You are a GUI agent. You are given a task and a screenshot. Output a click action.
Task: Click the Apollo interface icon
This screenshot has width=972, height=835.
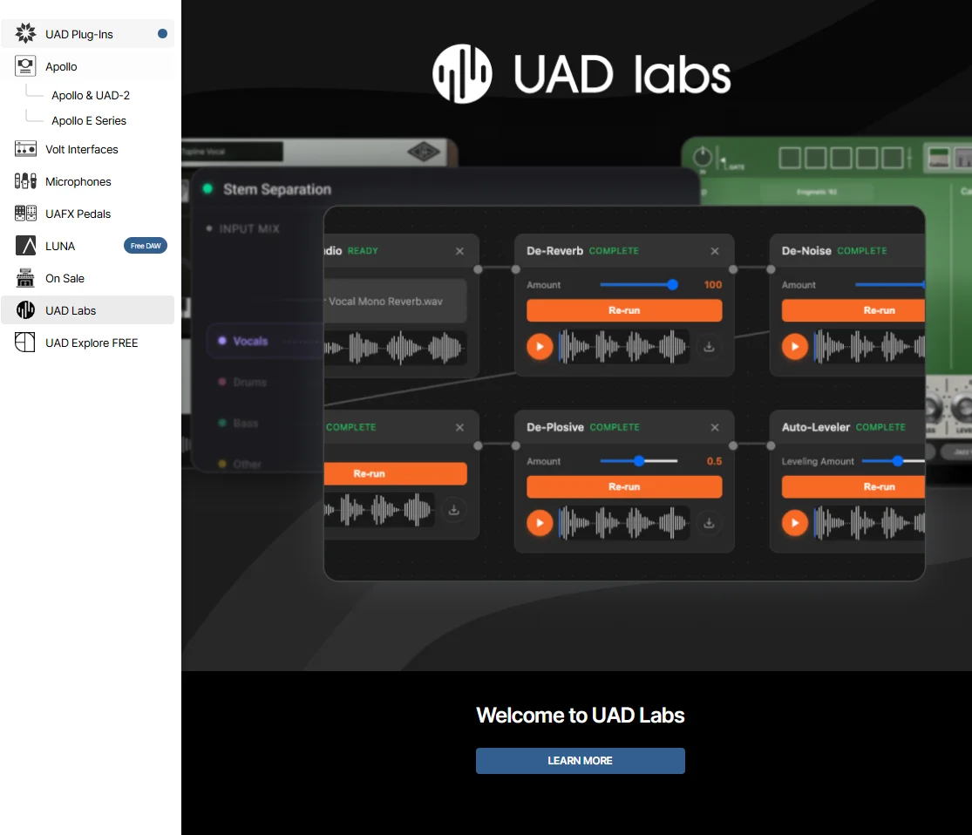click(x=25, y=65)
